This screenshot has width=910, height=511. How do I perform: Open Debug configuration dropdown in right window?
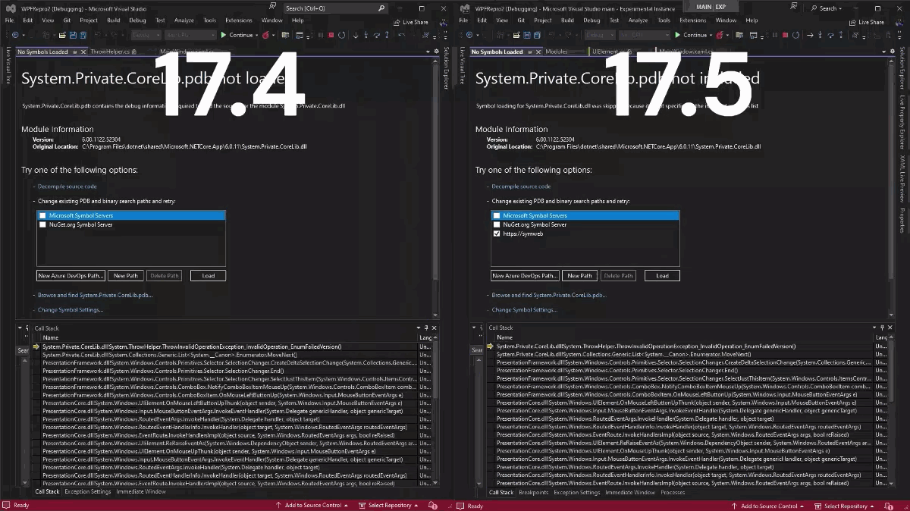[600, 35]
